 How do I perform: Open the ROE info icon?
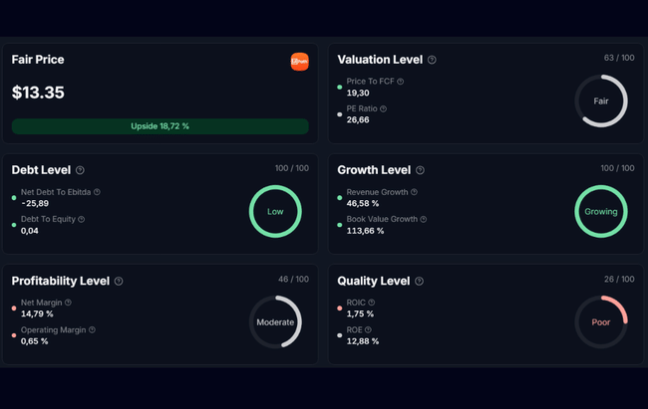368,329
